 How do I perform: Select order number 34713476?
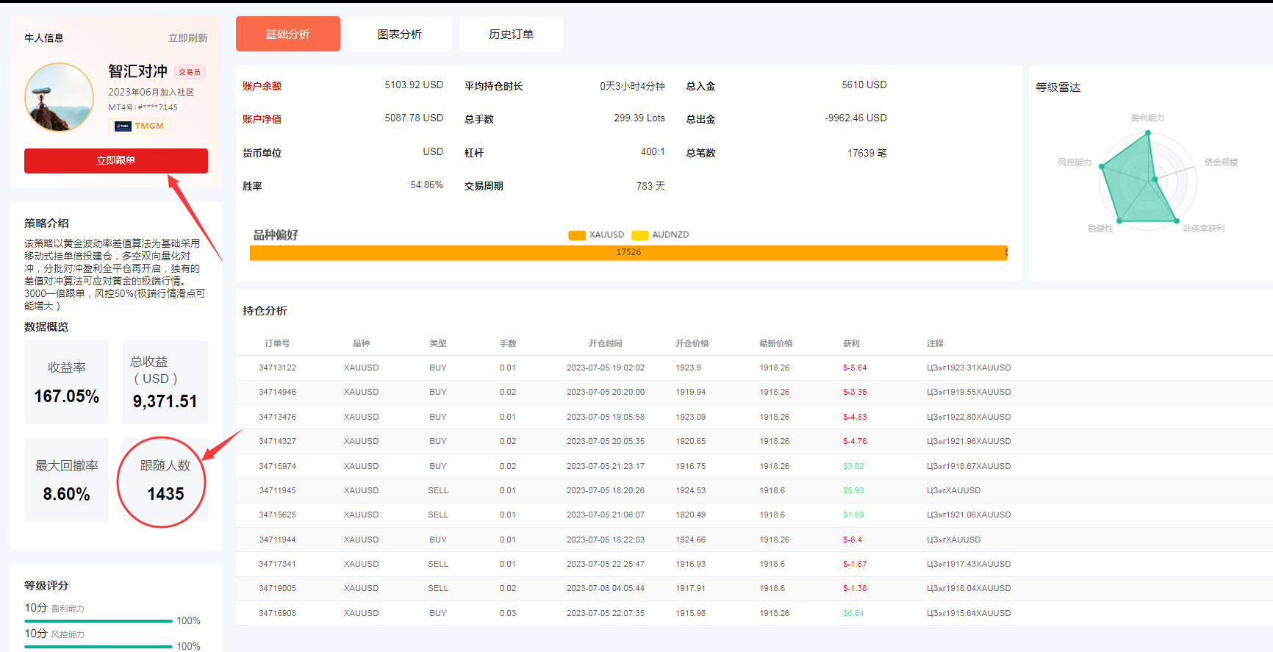277,417
